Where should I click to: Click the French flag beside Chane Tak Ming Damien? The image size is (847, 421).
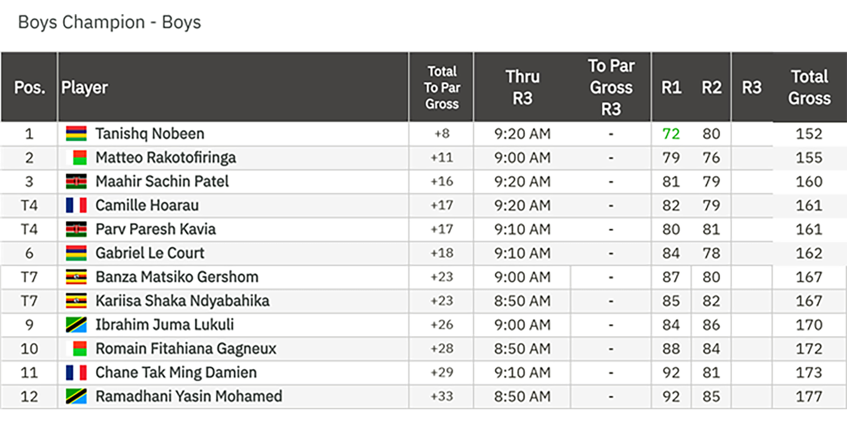(x=76, y=373)
